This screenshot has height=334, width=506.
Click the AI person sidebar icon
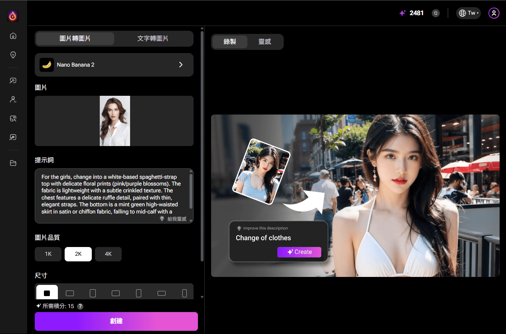pyautogui.click(x=13, y=99)
